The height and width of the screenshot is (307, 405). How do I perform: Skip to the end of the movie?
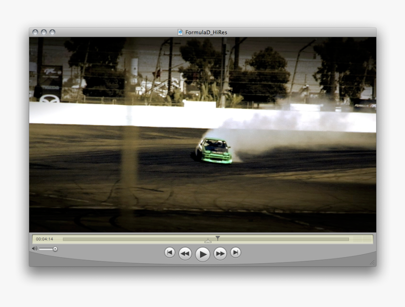(235, 253)
